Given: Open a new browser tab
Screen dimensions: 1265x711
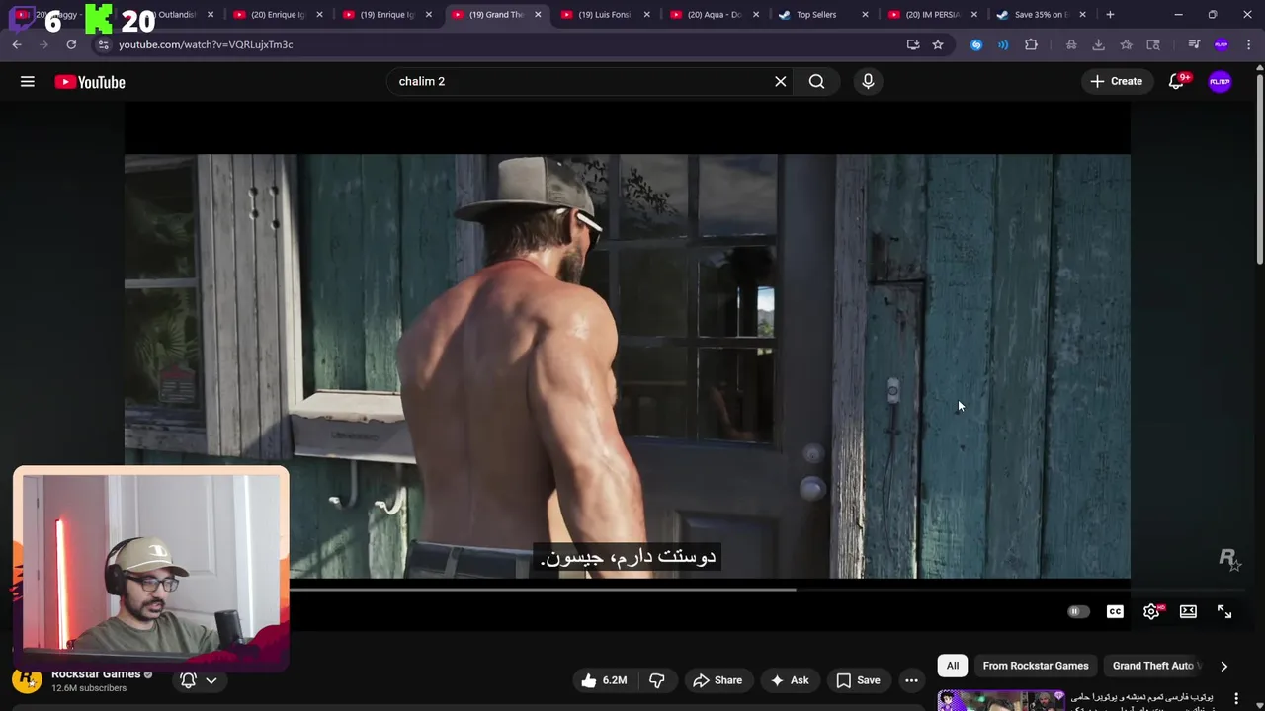Looking at the screenshot, I should [1110, 15].
